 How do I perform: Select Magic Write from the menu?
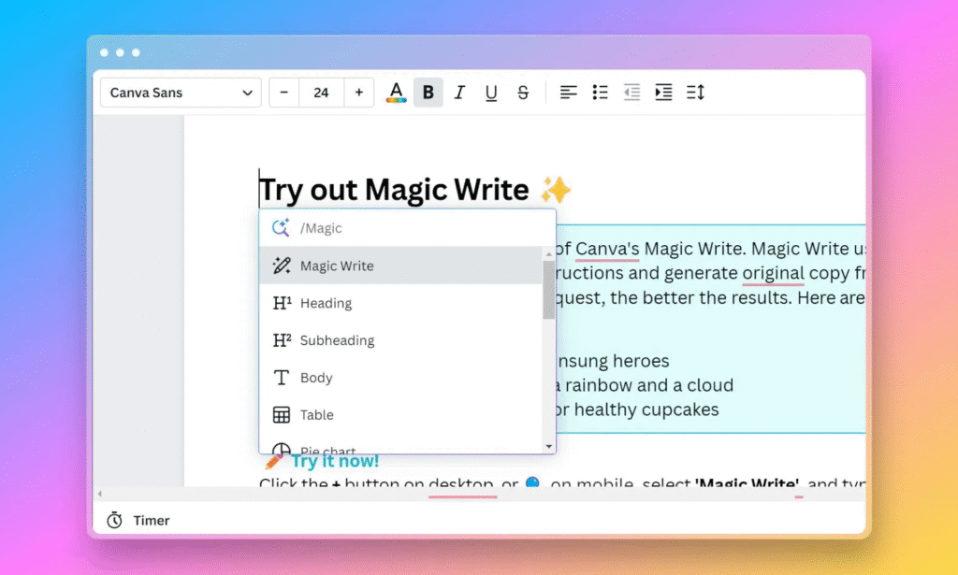click(x=337, y=266)
